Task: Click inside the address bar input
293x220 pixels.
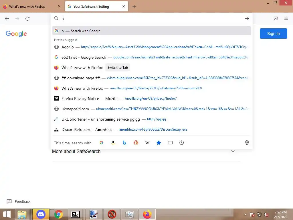Action: [x=151, y=19]
